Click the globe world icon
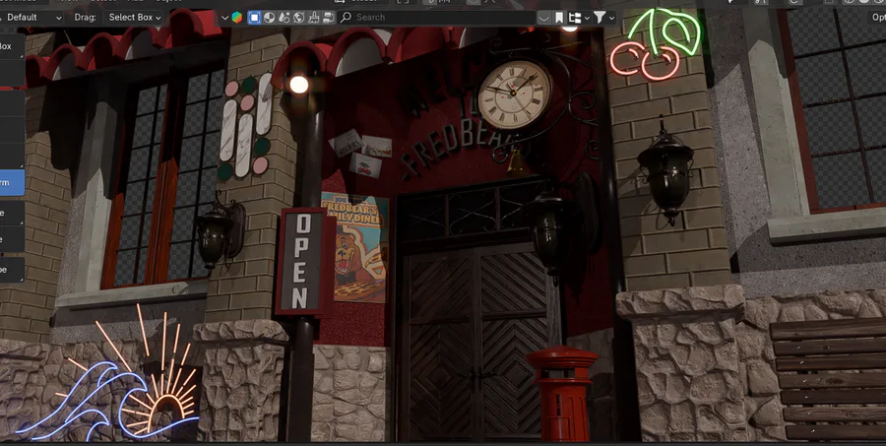This screenshot has height=446, width=886. [x=299, y=18]
